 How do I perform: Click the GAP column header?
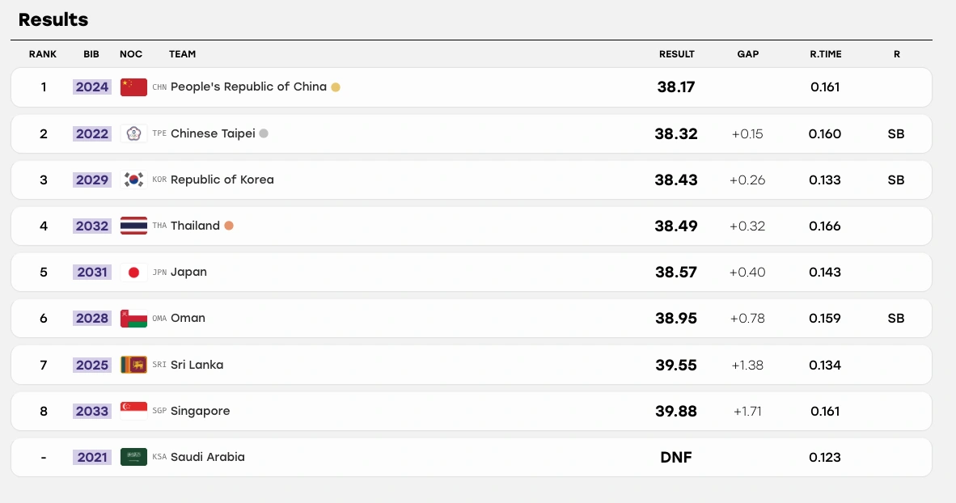click(x=748, y=54)
